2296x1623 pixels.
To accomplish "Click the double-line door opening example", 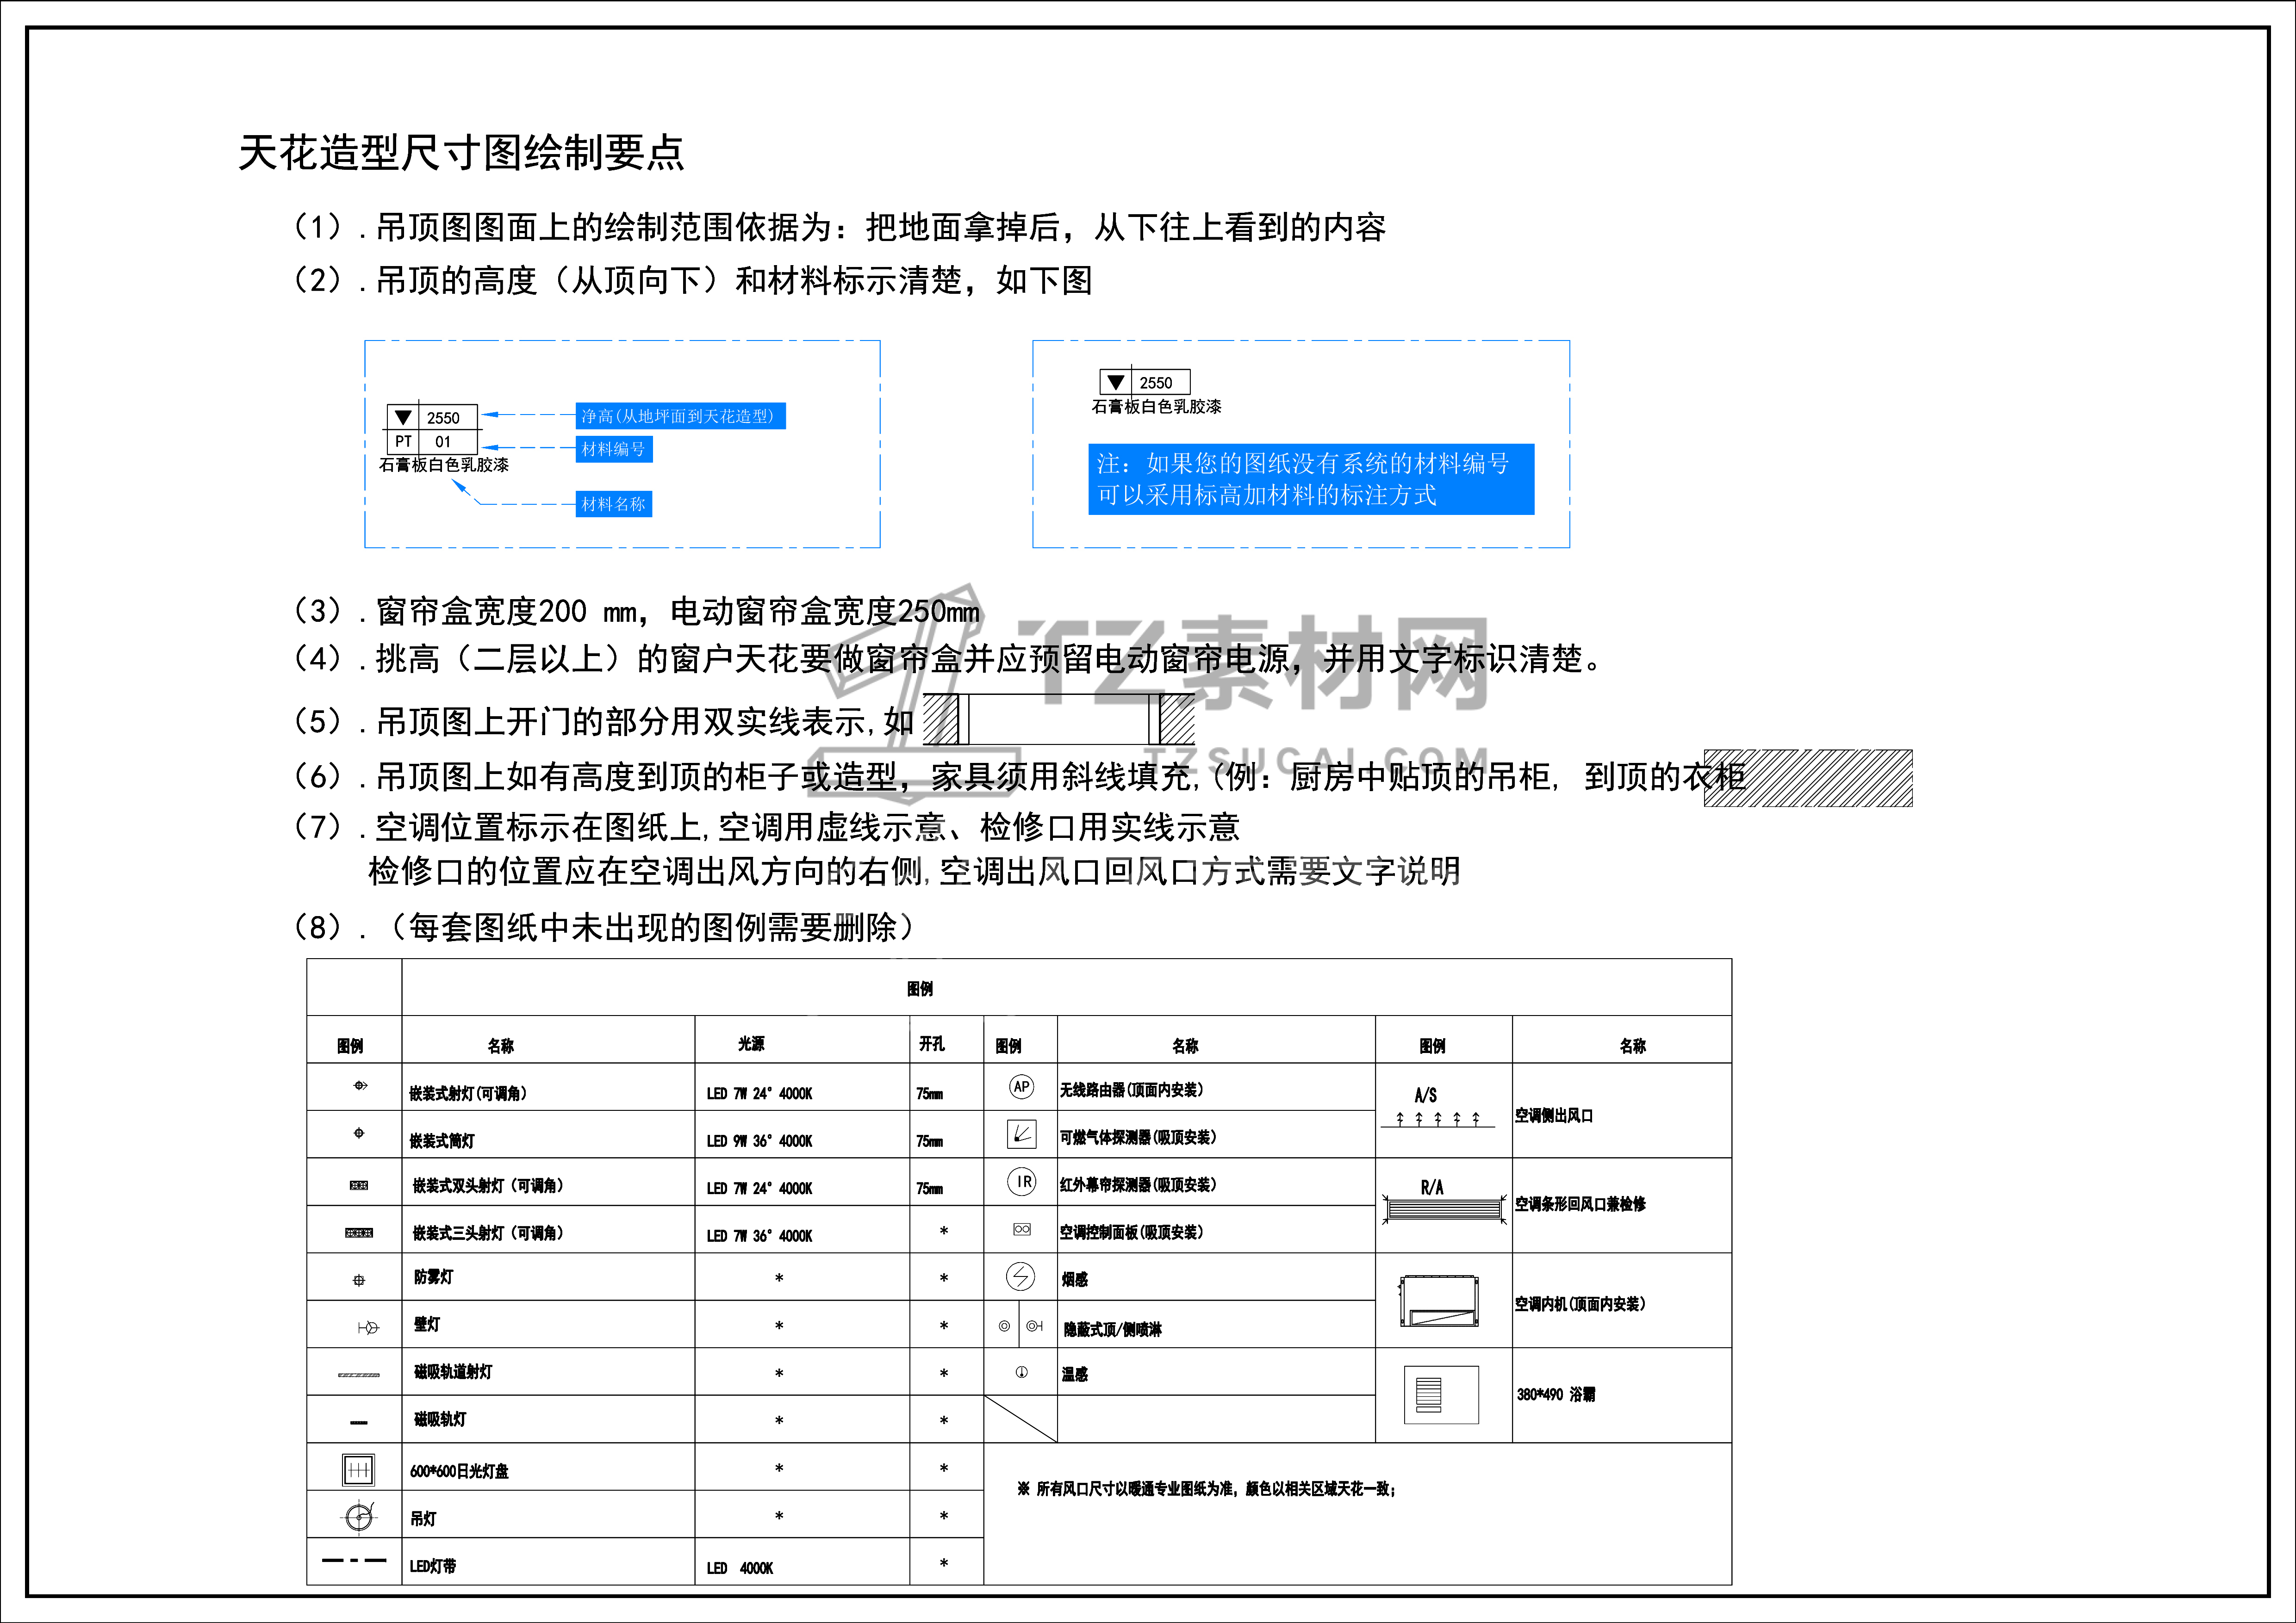I will 1058,719.
